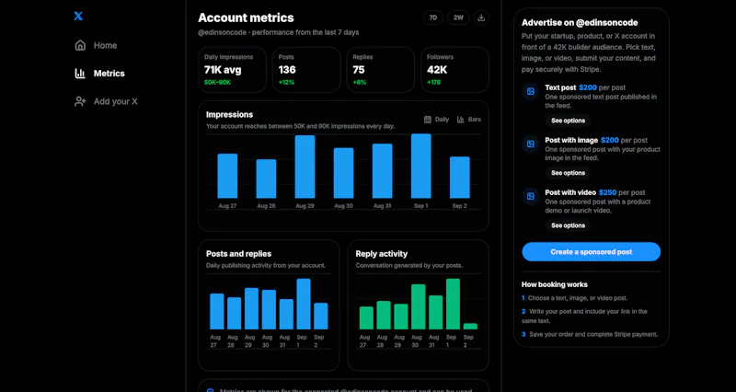
Task: Open the Posts 136 card
Action: click(x=306, y=70)
